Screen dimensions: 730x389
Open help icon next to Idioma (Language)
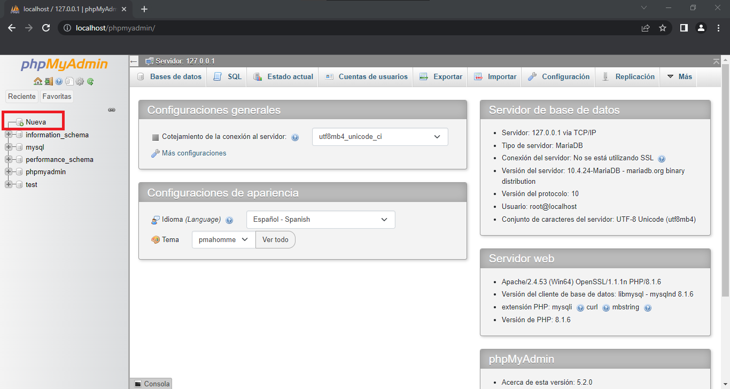point(229,220)
